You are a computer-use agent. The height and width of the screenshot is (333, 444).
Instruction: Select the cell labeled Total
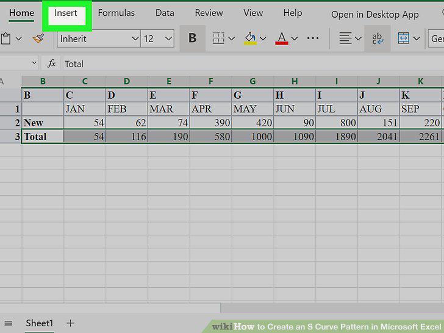43,137
